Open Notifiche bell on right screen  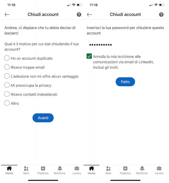[x=142, y=169]
